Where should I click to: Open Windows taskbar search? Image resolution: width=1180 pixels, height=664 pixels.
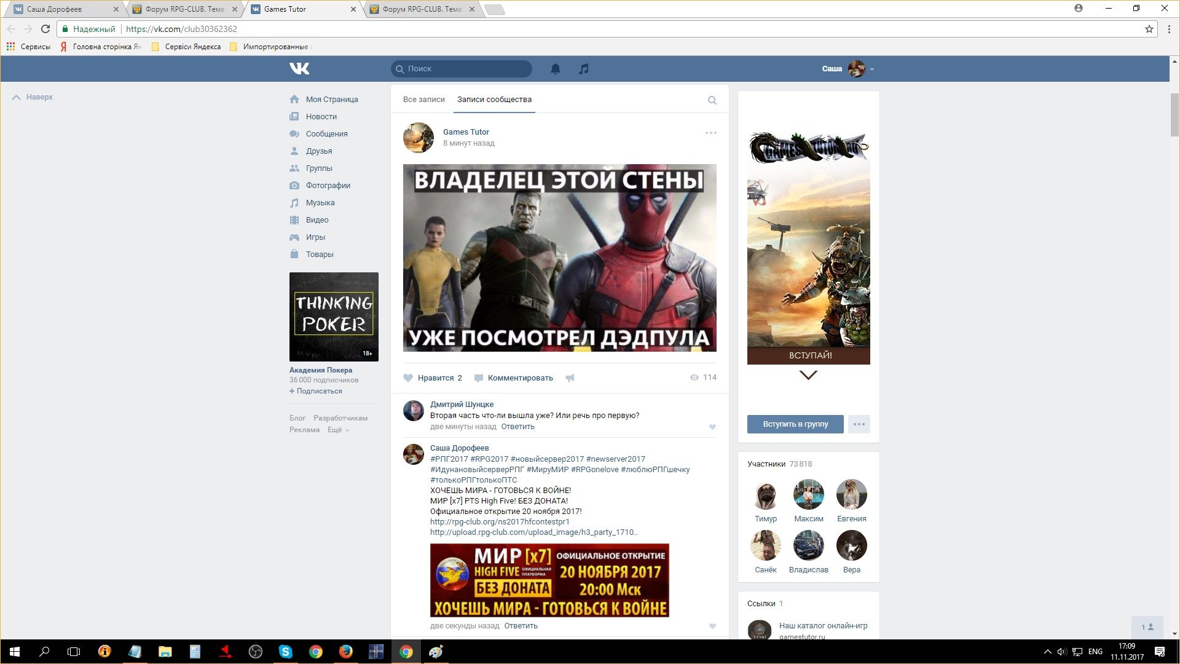click(x=44, y=652)
